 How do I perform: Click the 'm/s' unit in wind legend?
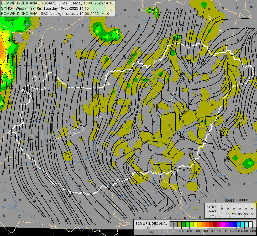tap(212, 215)
